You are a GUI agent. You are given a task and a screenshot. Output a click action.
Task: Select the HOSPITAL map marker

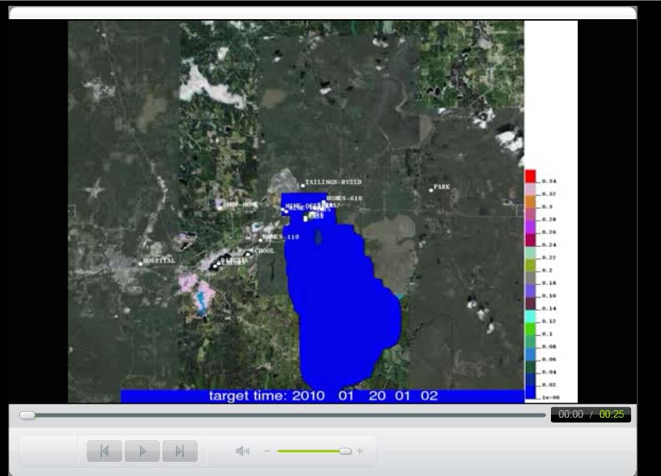pos(140,263)
